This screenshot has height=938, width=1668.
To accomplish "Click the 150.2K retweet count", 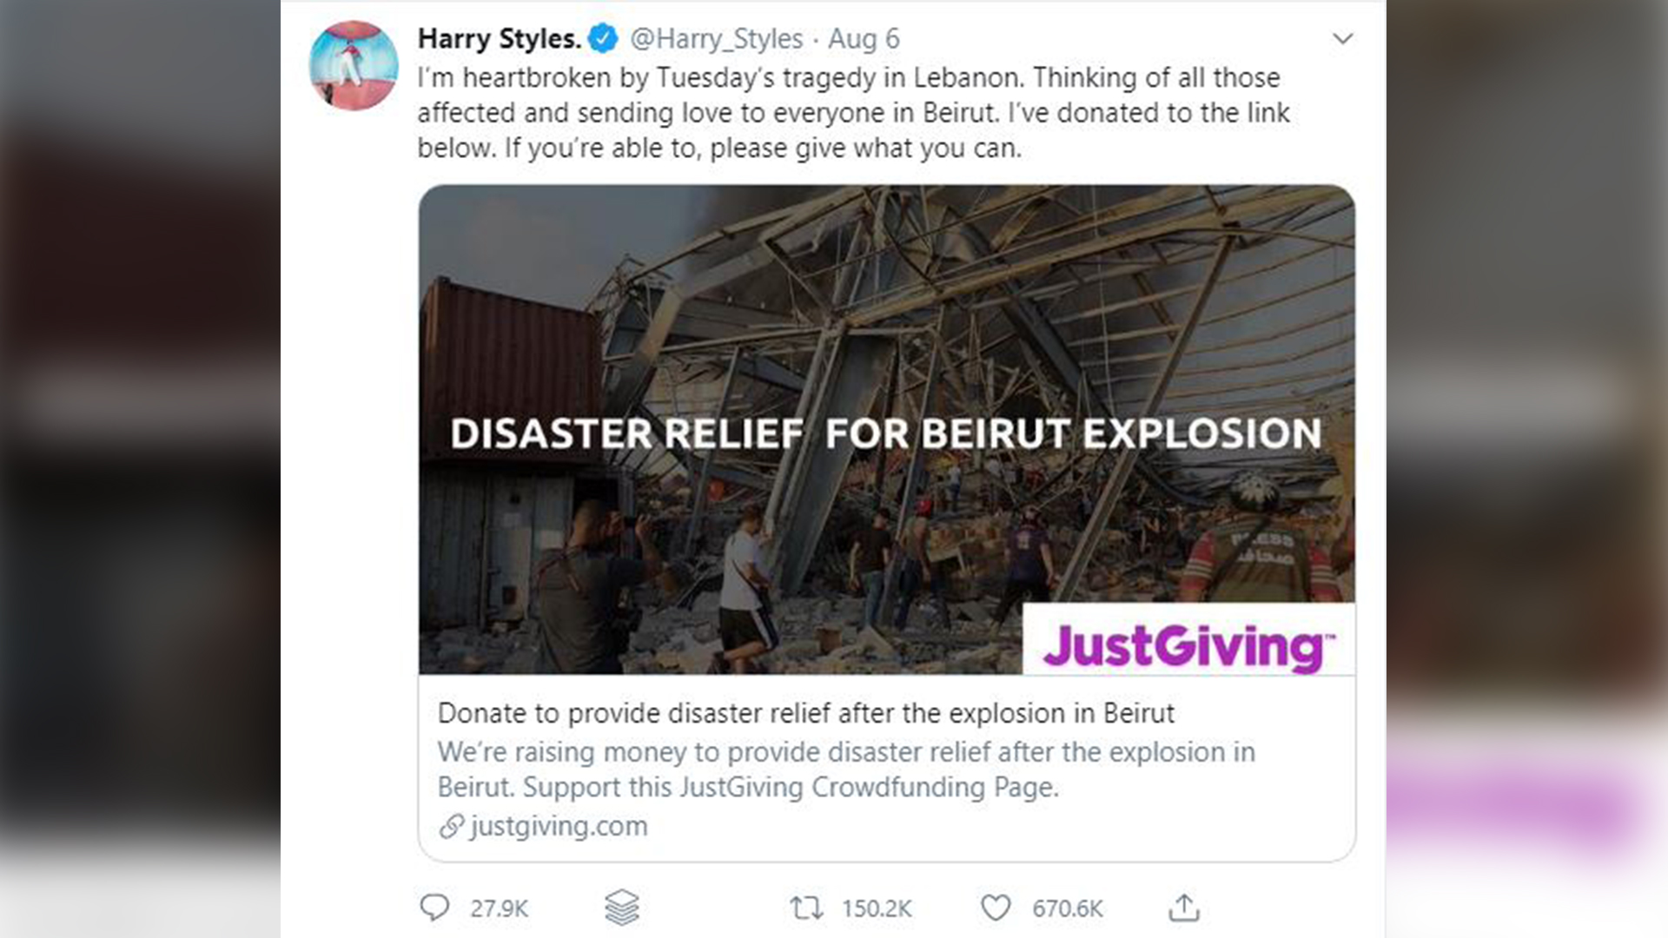I will [876, 908].
